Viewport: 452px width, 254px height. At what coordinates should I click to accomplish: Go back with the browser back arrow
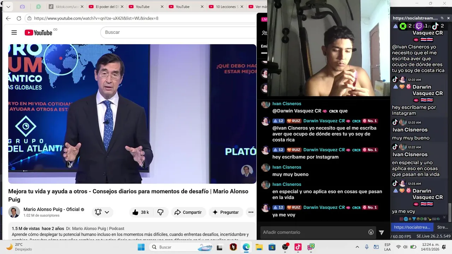pos(8,18)
